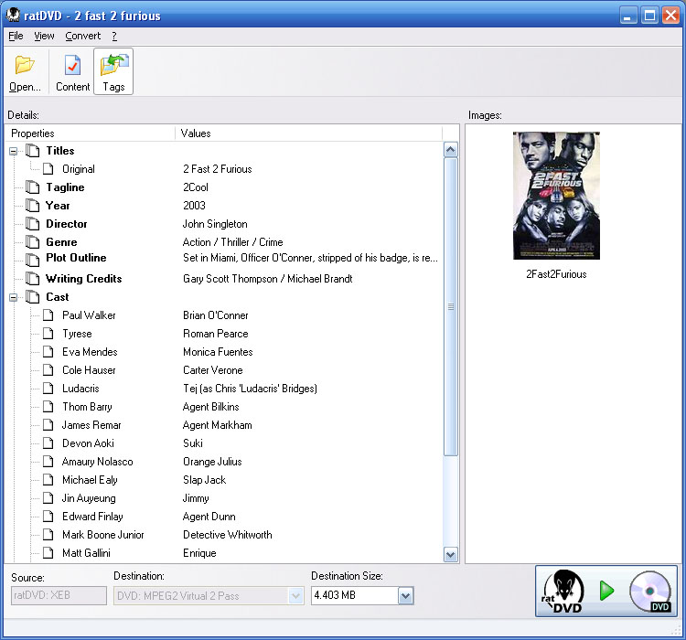The image size is (686, 640).
Task: Select the Plot Outline property row
Action: coord(76,259)
